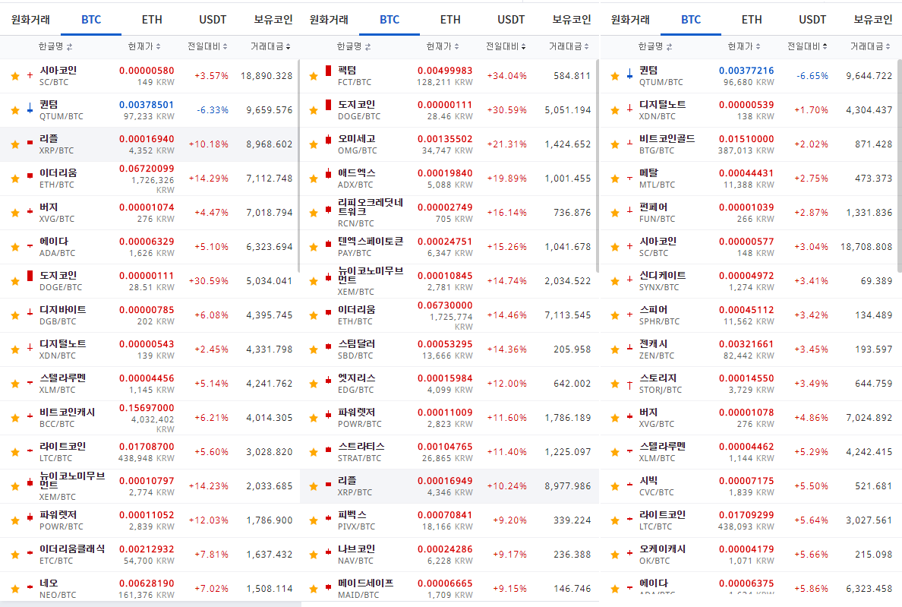Toggle favorite star for 비트코인캐시 BCC/BTC

pyautogui.click(x=15, y=418)
